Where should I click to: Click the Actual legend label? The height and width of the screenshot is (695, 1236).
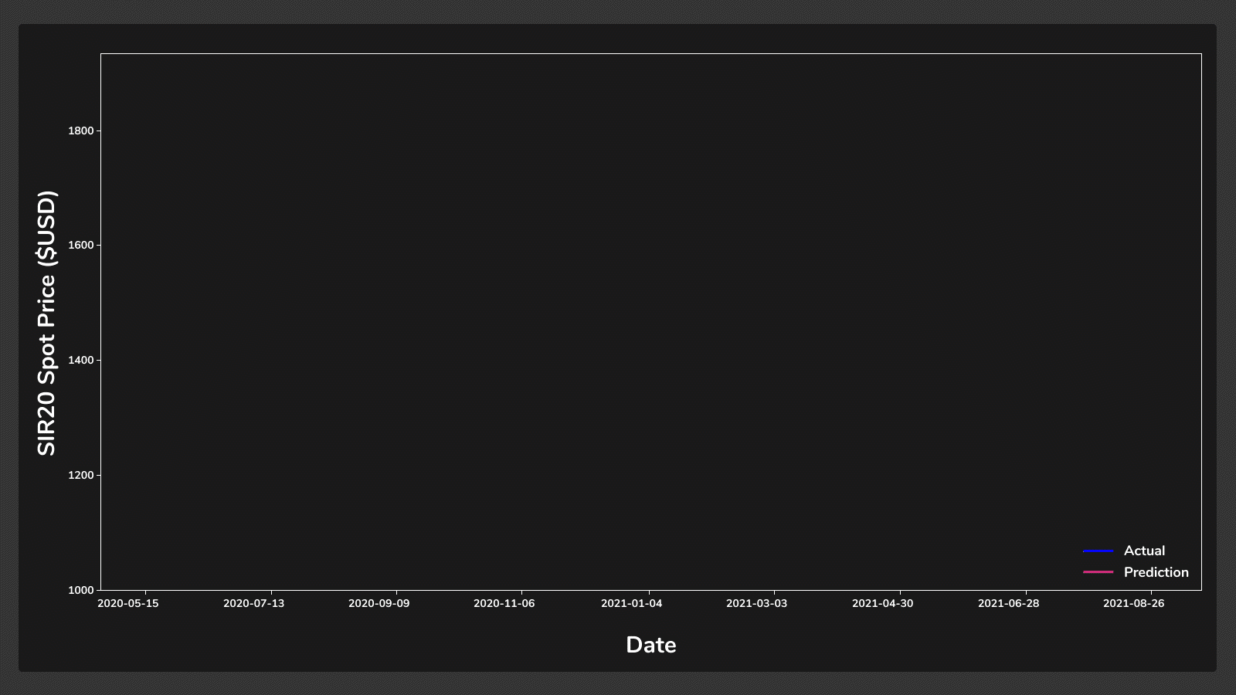[1144, 551]
